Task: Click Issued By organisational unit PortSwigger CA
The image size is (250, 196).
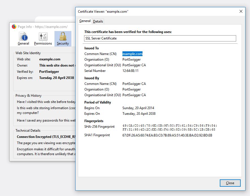Action: (x=134, y=95)
